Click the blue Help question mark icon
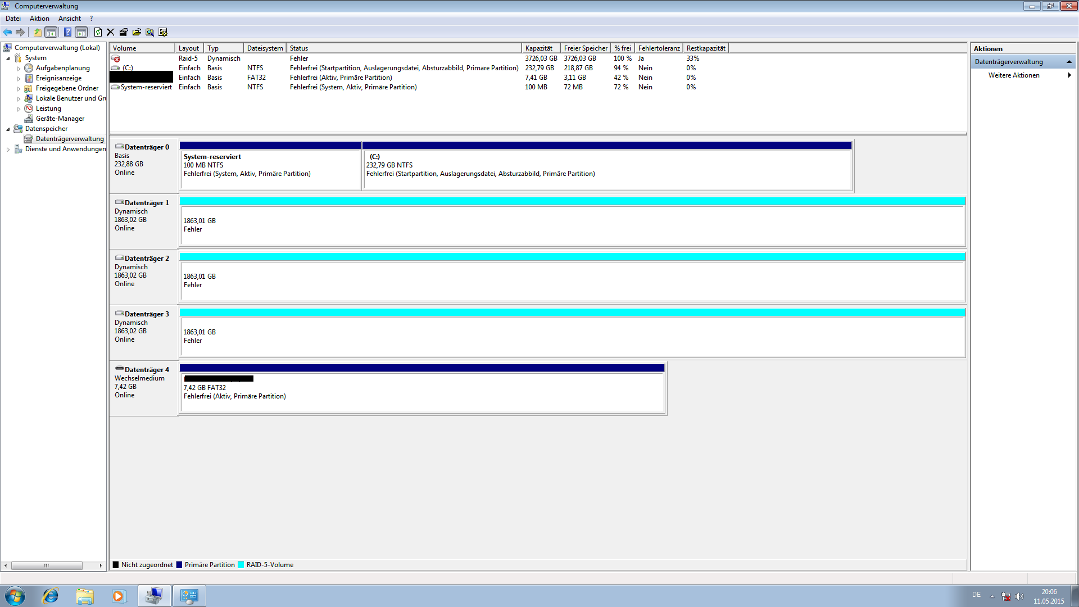Screen dimensions: 1079x607 (67, 32)
